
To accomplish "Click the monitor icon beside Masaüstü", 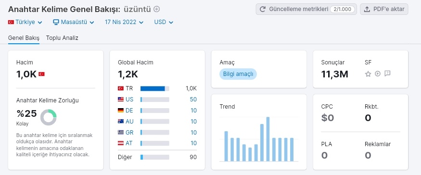I will pyautogui.click(x=56, y=22).
